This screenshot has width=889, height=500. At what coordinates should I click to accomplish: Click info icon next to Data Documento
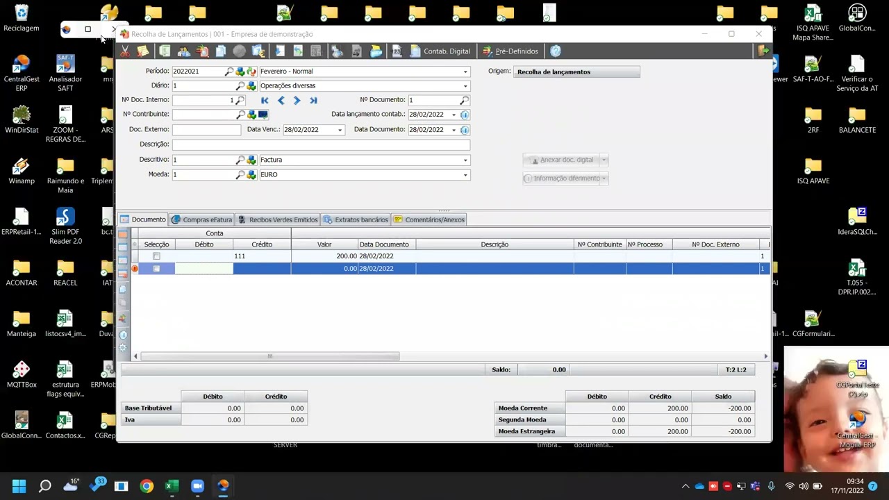click(465, 130)
